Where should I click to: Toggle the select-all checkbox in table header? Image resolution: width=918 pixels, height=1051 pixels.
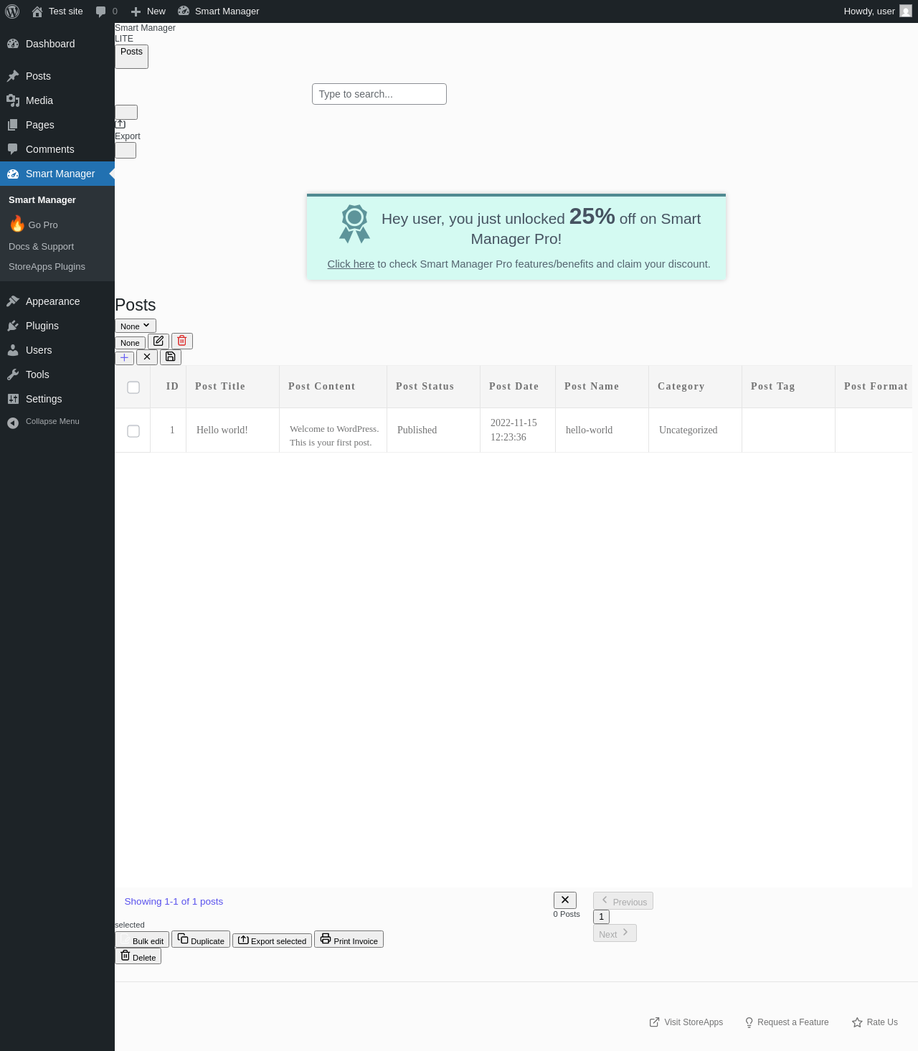click(133, 387)
